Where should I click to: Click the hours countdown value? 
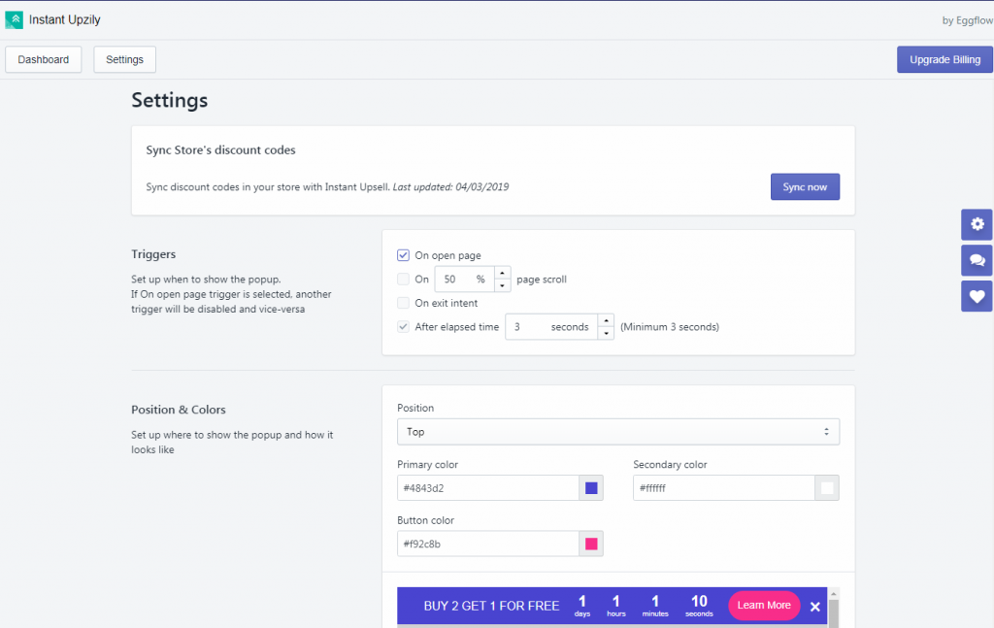tap(615, 602)
